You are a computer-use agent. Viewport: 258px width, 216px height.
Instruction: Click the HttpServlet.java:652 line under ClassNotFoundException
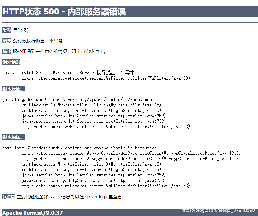(94, 175)
